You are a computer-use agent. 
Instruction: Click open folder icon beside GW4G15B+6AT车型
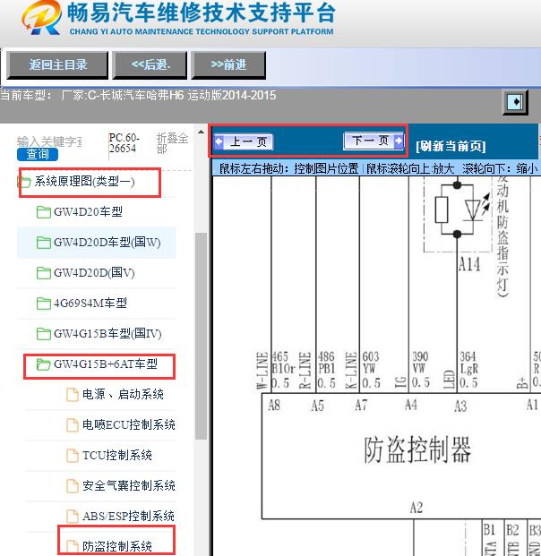pyautogui.click(x=44, y=364)
